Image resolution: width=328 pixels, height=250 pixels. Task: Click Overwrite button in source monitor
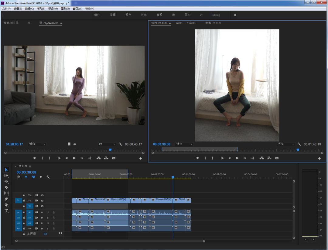tap(106, 158)
